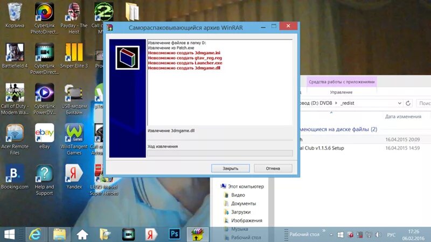Click the Windows Start button
Screen dimensions: 431x242
click(x=9, y=234)
